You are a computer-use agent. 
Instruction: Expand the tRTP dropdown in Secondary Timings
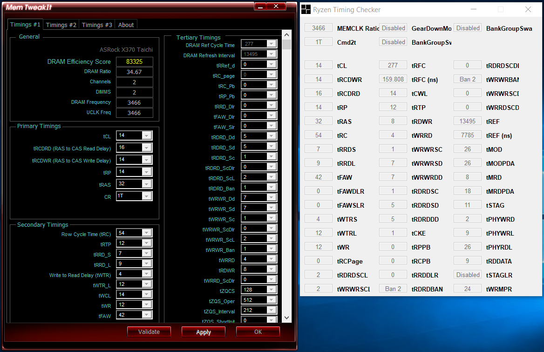pyautogui.click(x=146, y=244)
